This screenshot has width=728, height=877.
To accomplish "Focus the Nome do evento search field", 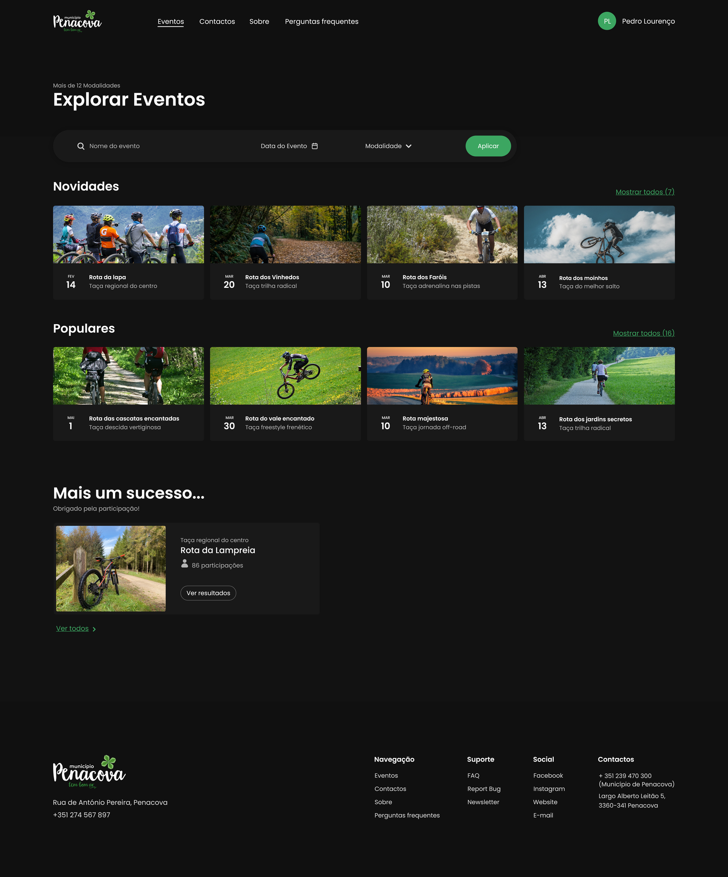I will pyautogui.click(x=168, y=146).
